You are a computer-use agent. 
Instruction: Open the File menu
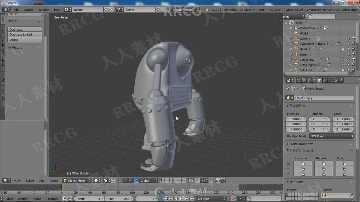click(x=16, y=10)
